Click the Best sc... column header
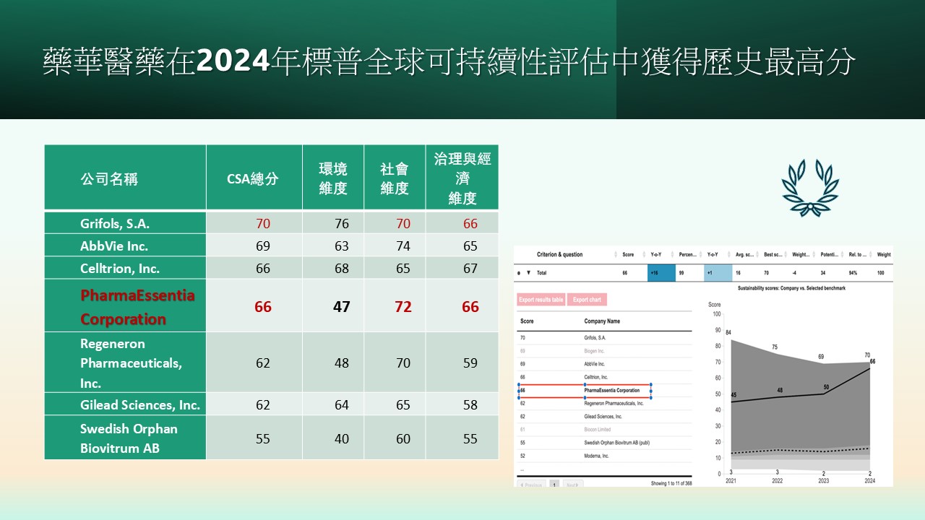The height and width of the screenshot is (520, 925). (773, 254)
